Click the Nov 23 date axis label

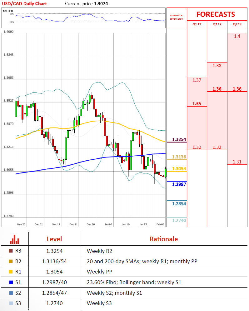21,224
